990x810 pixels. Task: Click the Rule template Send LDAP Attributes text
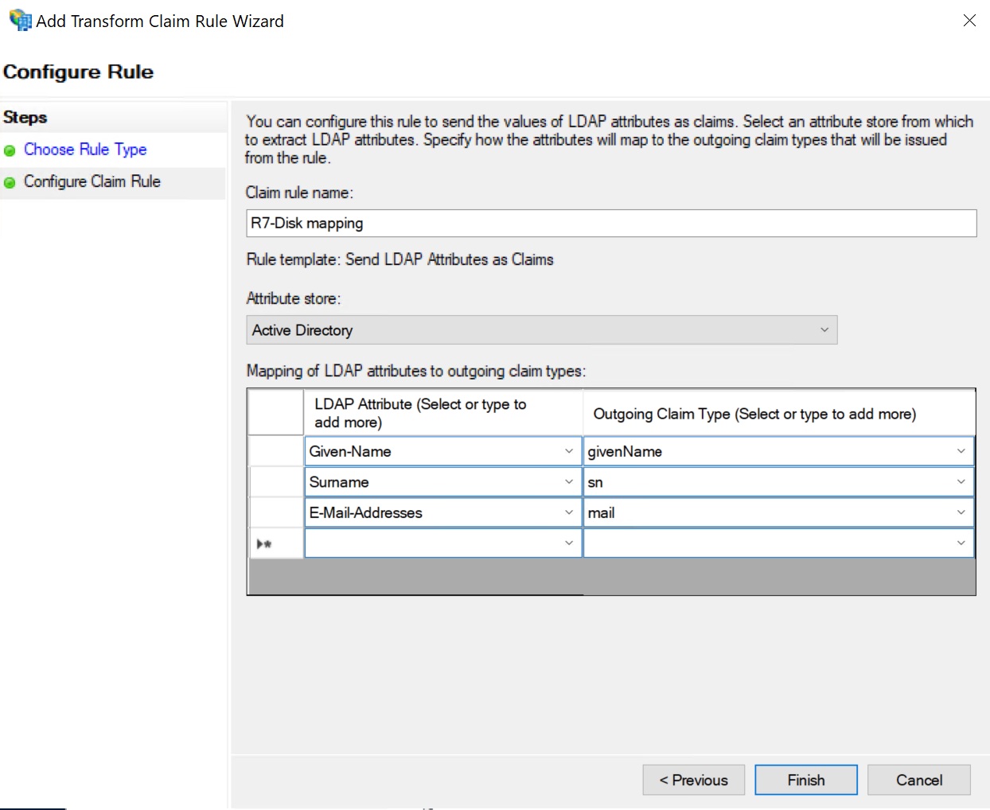(x=400, y=259)
